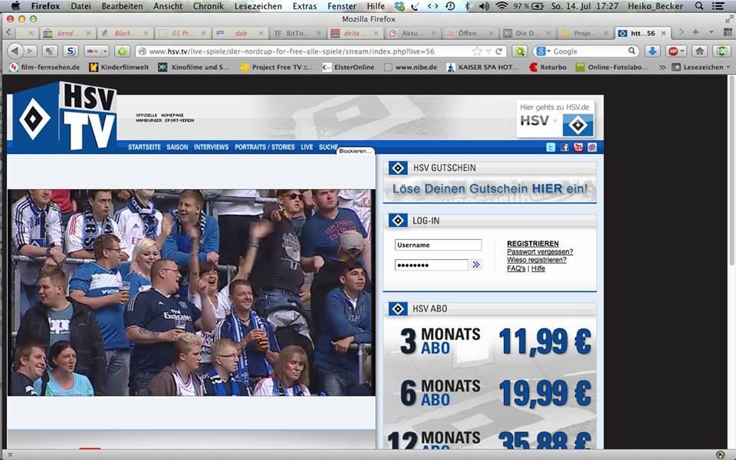The image size is (736, 460).
Task: Open the Downloads arrow button
Action: [x=652, y=51]
